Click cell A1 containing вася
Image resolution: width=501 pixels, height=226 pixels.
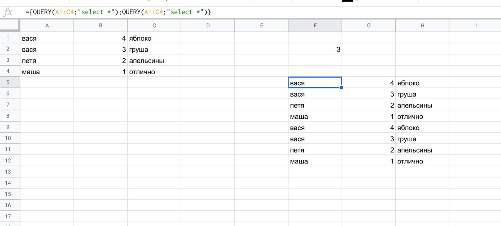click(47, 38)
